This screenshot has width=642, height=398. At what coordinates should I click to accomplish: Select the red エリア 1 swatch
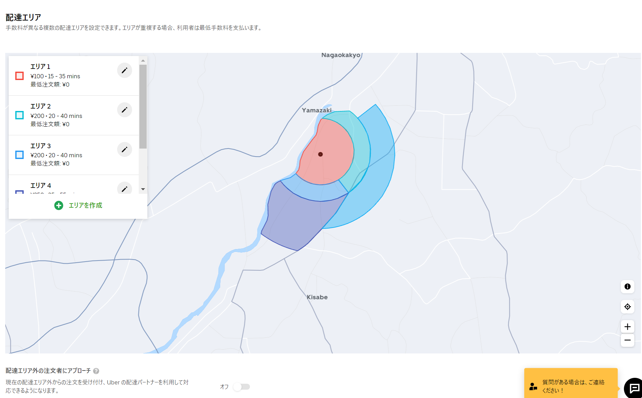19,76
